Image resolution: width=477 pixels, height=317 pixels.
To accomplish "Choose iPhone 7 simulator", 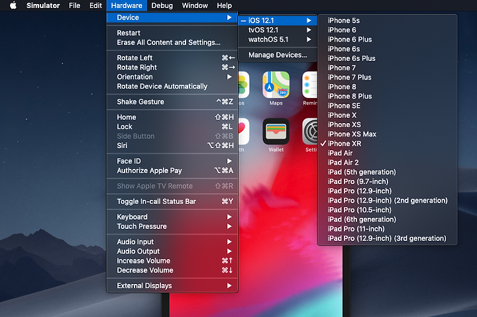I will [x=388, y=68].
